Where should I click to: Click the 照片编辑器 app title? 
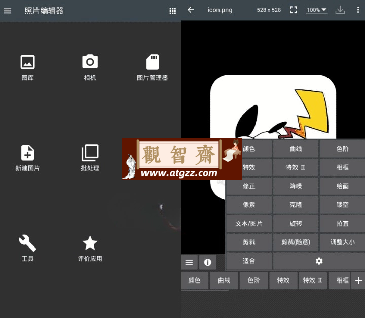click(x=44, y=11)
